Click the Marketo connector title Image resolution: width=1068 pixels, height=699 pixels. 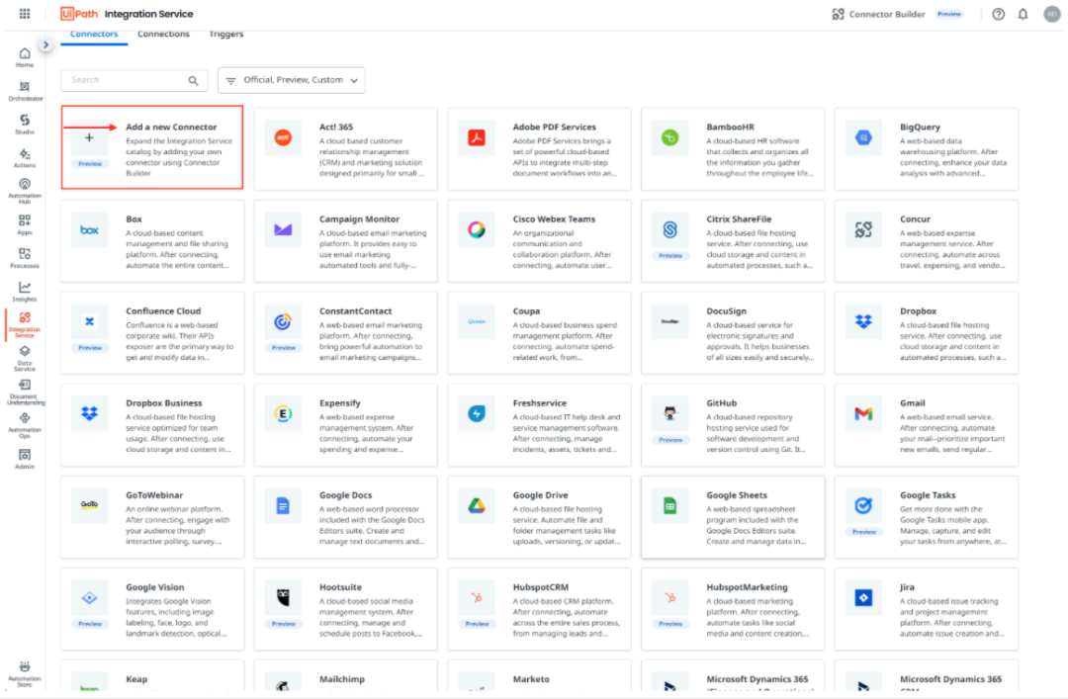pyautogui.click(x=531, y=679)
